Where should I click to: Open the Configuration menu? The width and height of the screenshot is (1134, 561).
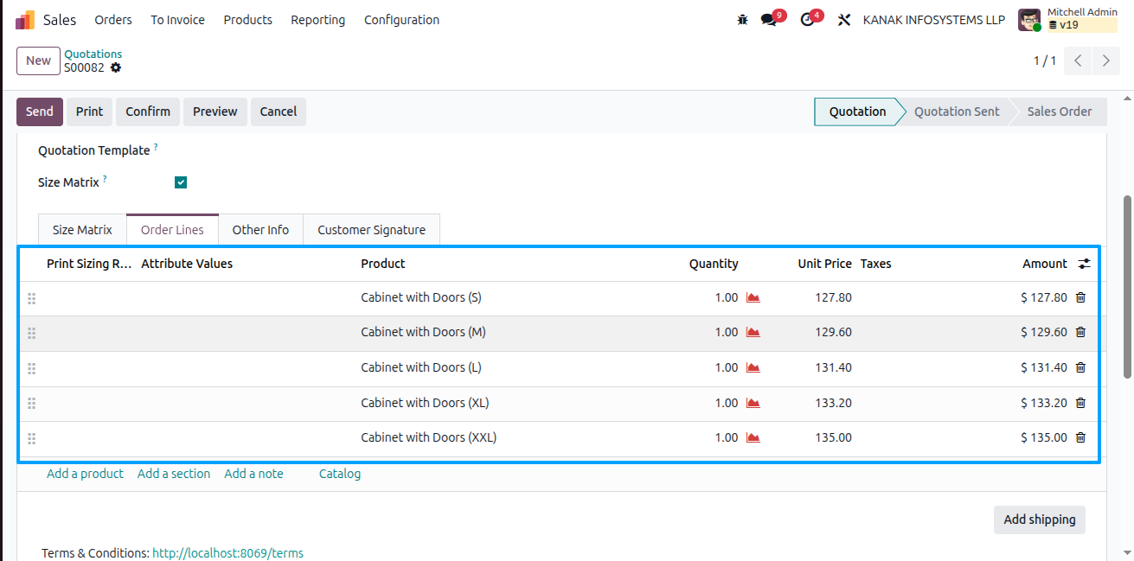point(401,20)
